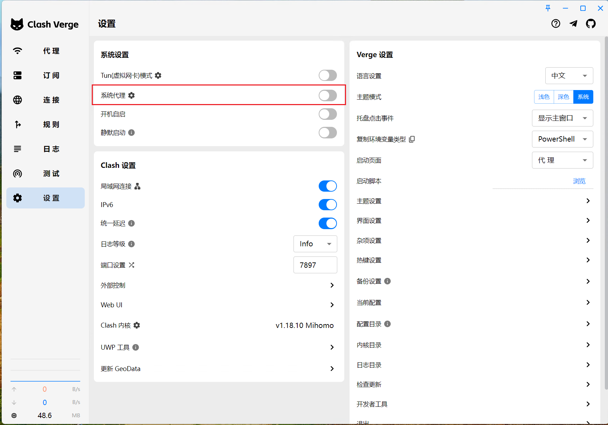Enable the system proxy toggle
Viewport: 608px width, 425px height.
point(327,95)
